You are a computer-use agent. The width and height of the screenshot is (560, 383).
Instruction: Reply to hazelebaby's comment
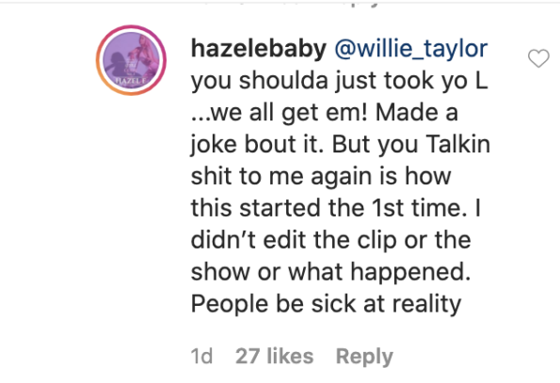coord(364,357)
